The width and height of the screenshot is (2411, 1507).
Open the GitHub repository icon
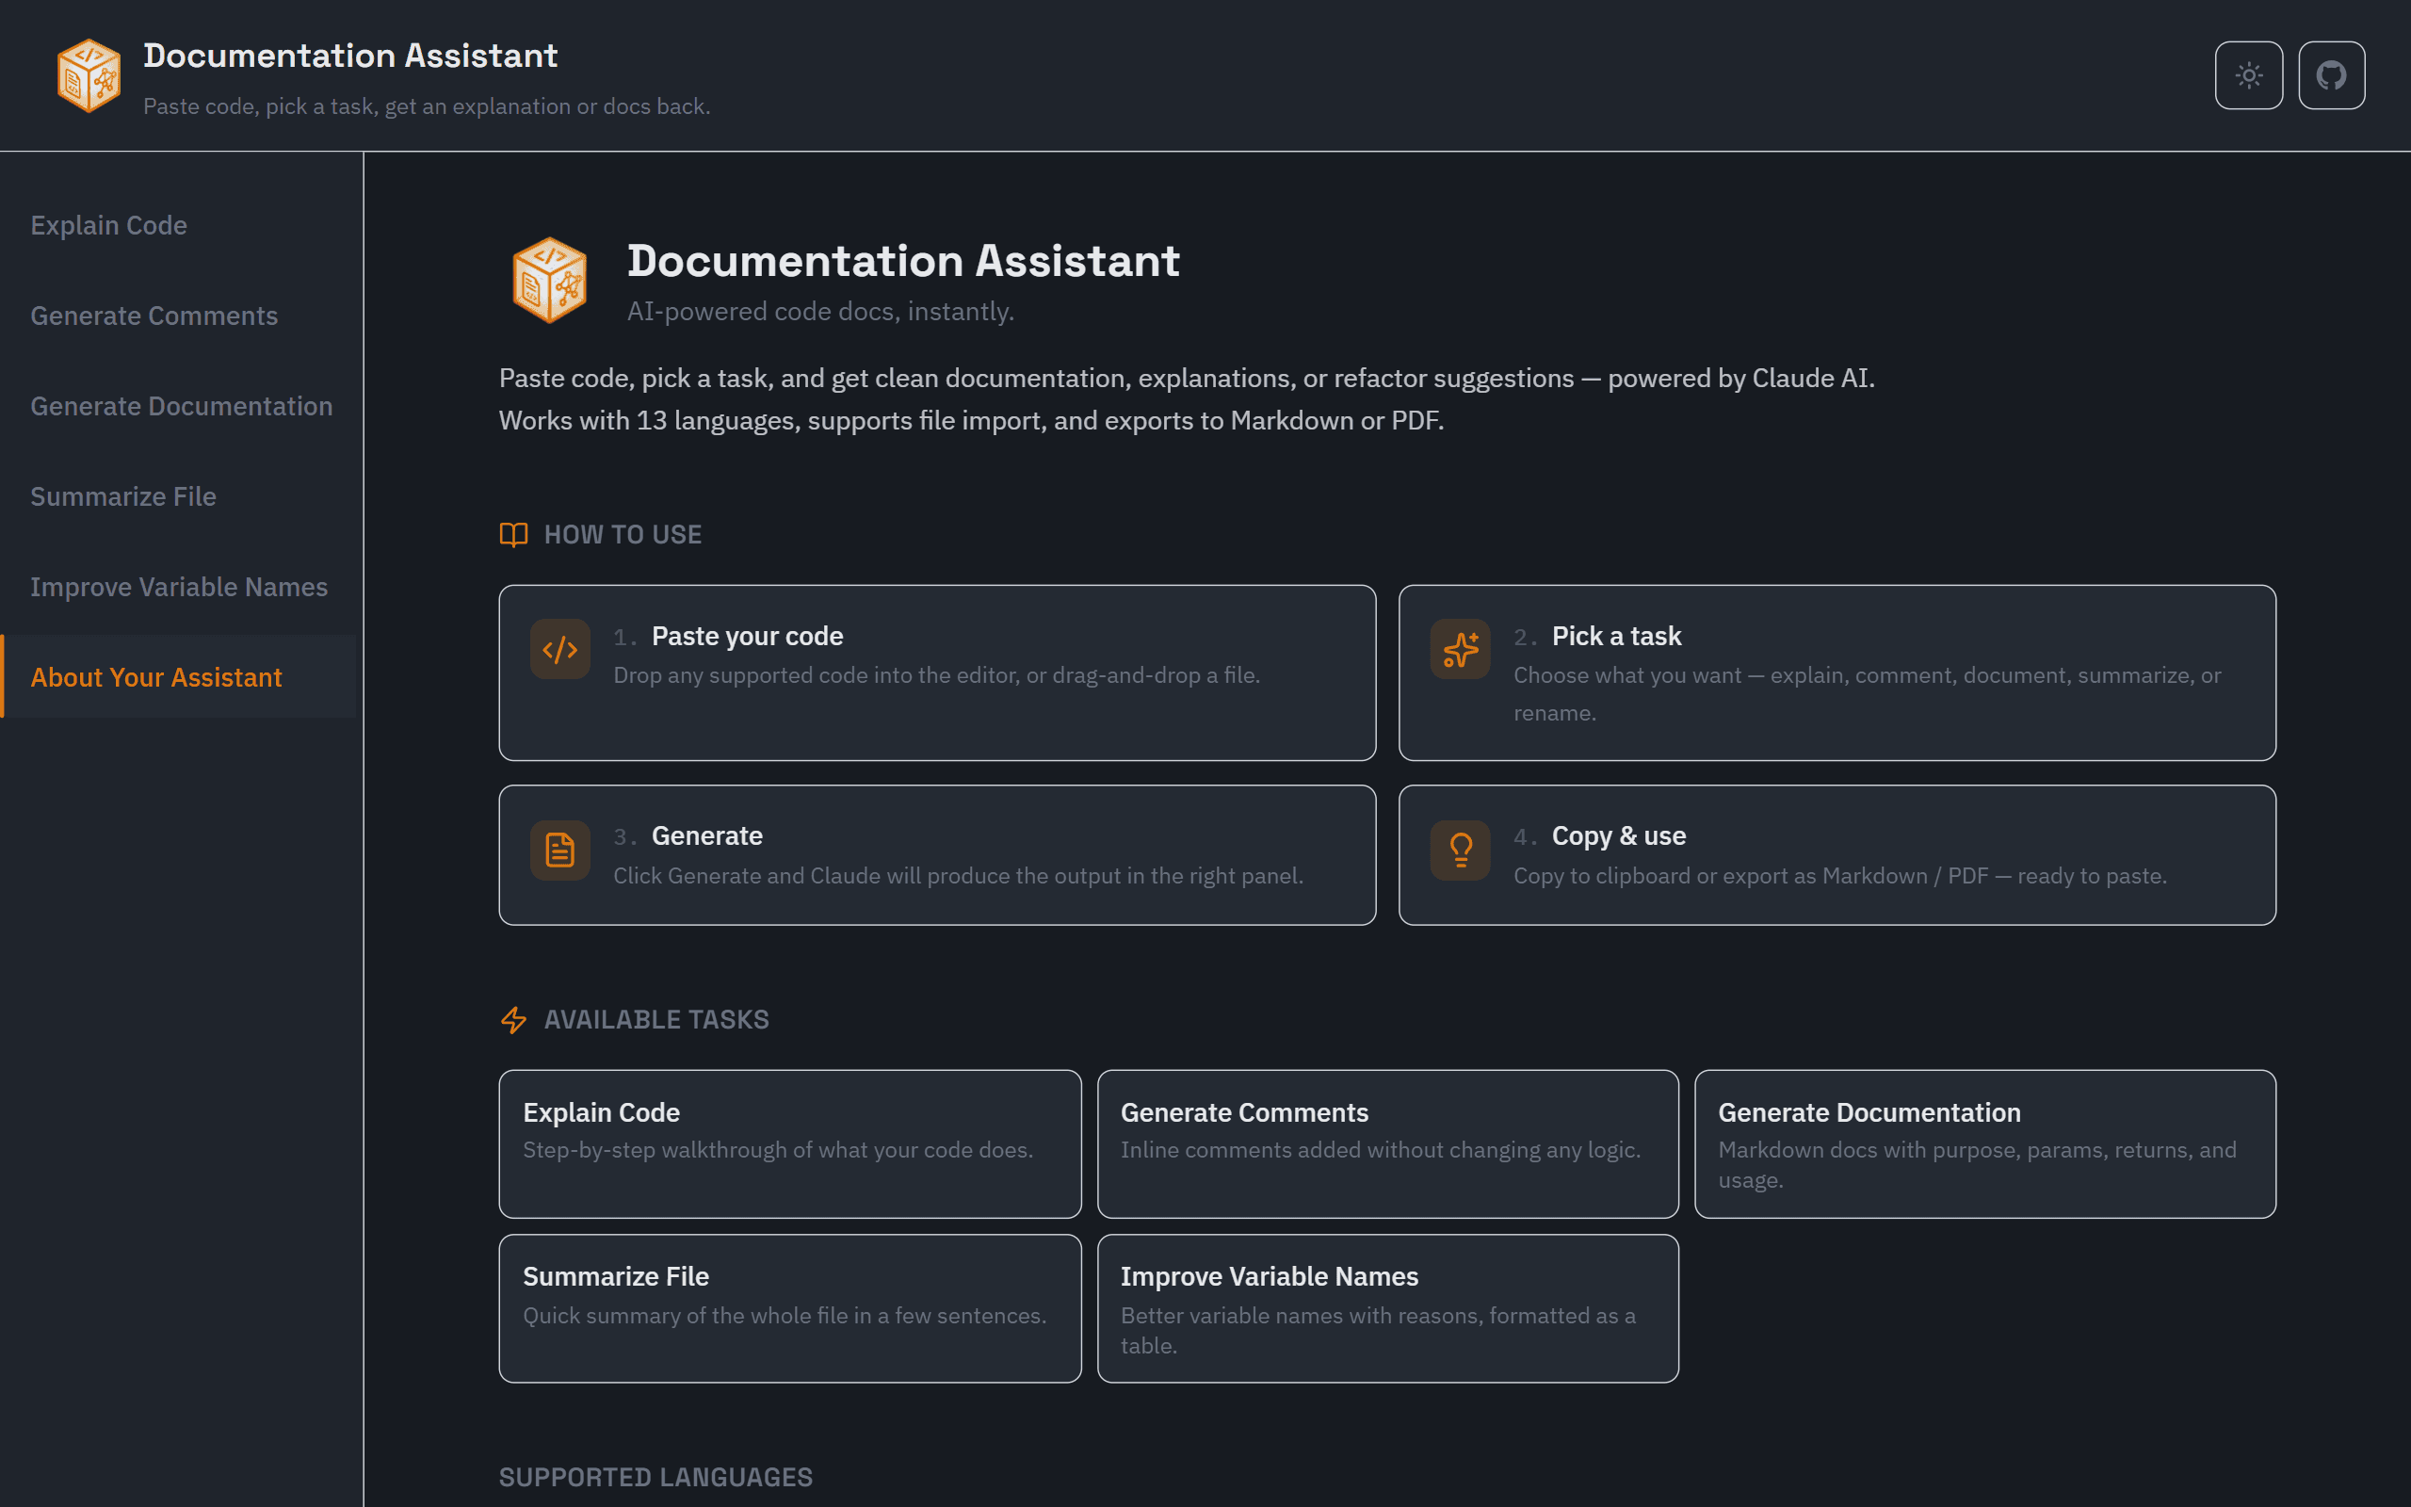click(x=2331, y=74)
